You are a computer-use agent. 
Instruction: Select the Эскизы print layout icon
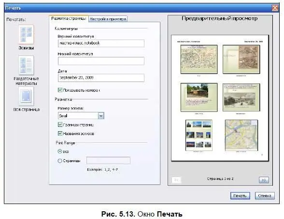[x=26, y=34]
